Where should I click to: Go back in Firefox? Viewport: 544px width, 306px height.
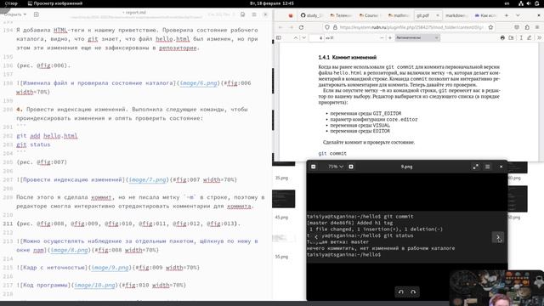point(280,27)
